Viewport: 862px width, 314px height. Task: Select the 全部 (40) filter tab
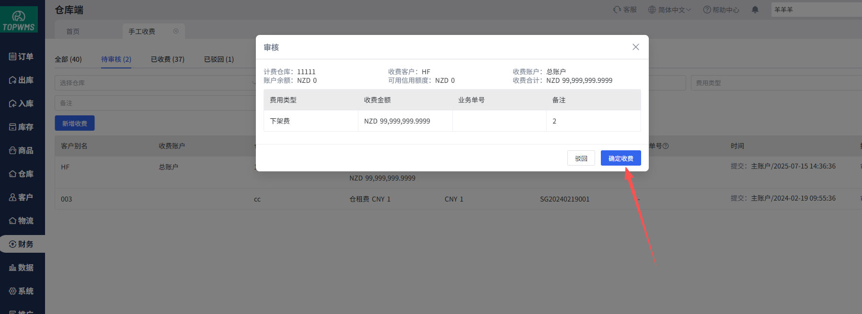pyautogui.click(x=68, y=59)
